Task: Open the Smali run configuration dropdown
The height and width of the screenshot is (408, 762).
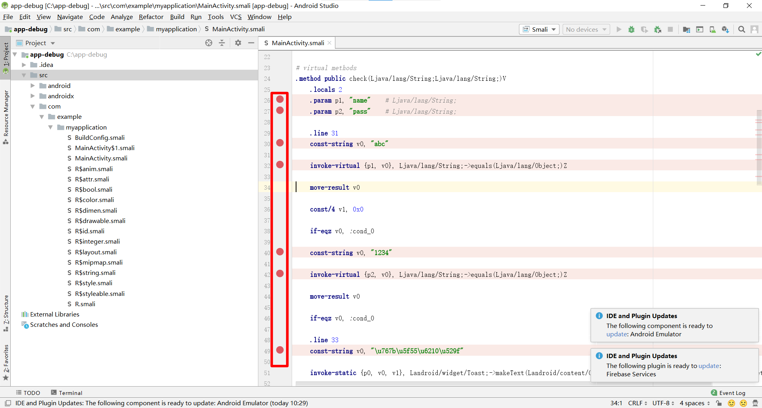Action: click(539, 29)
